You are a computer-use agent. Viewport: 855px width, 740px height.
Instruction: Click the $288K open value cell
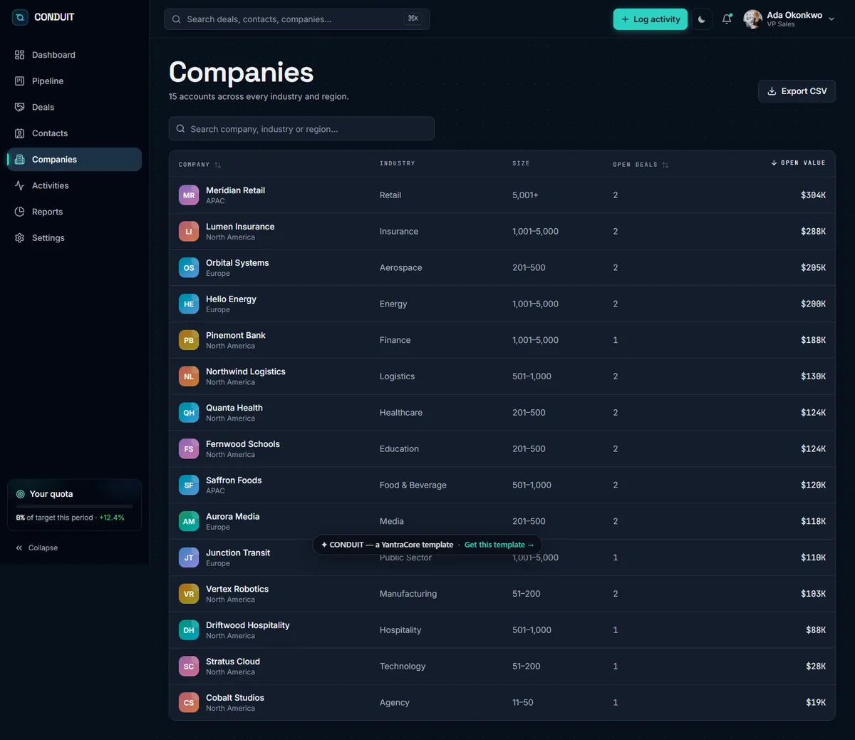[813, 232]
